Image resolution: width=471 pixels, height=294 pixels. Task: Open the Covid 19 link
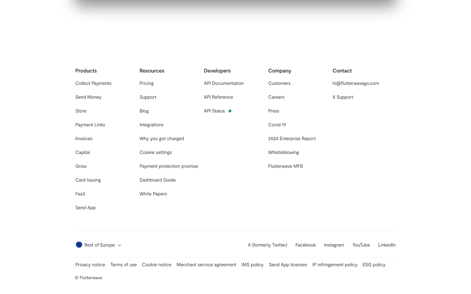point(277,125)
